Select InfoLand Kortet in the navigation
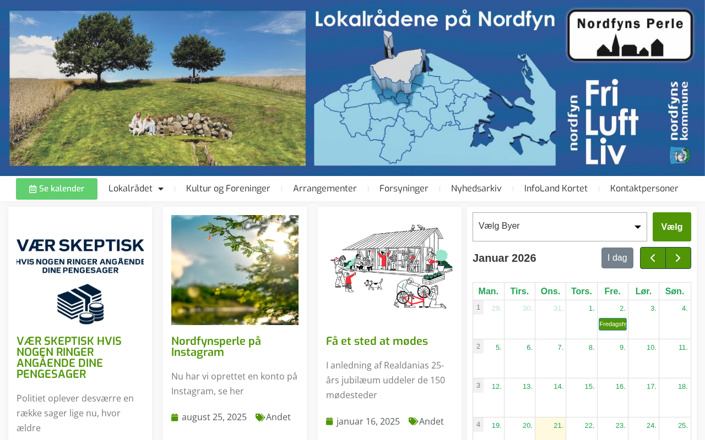This screenshot has width=705, height=440. pyautogui.click(x=556, y=189)
